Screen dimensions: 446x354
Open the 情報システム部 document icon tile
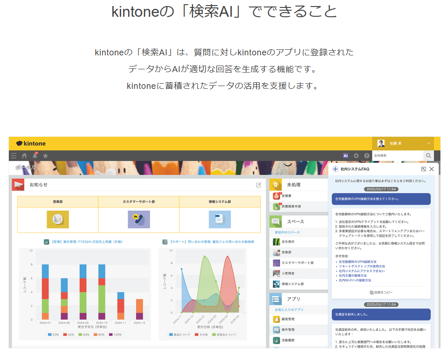220,220
